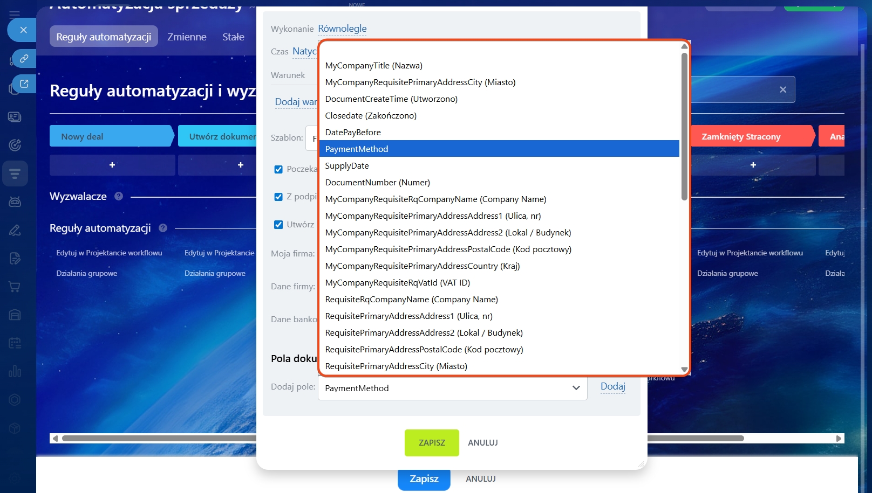
Task: Choose RequisitePrimaryAddressCity (Miasto) option
Action: click(499, 366)
